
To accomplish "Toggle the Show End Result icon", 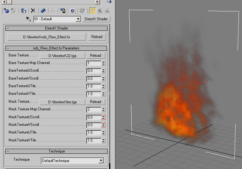I will click(93, 11).
